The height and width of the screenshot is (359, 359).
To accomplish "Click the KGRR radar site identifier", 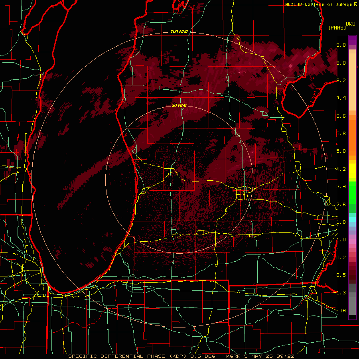I will pos(234,356).
